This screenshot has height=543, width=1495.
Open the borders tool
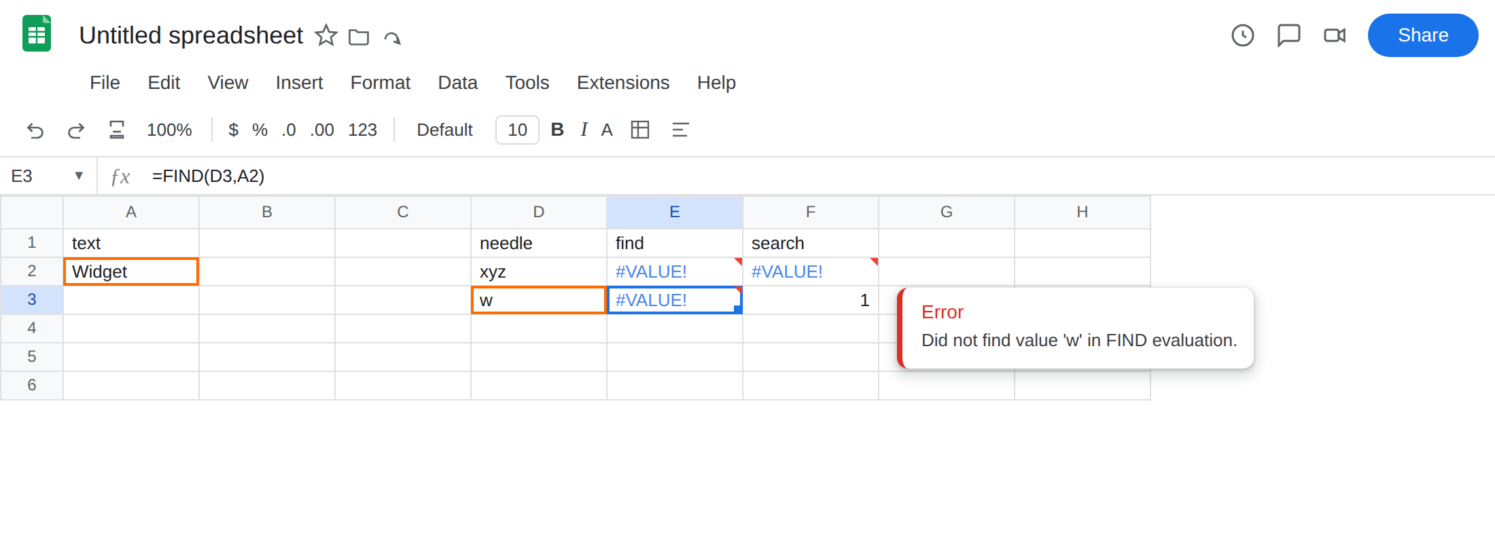640,130
